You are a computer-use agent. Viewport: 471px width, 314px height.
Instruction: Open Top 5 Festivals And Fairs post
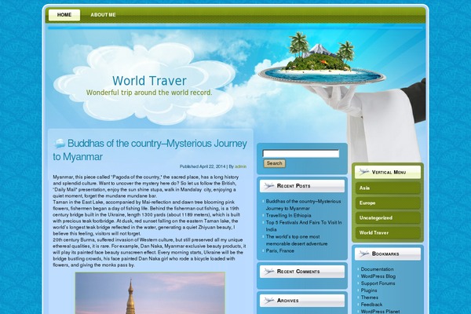(304, 226)
